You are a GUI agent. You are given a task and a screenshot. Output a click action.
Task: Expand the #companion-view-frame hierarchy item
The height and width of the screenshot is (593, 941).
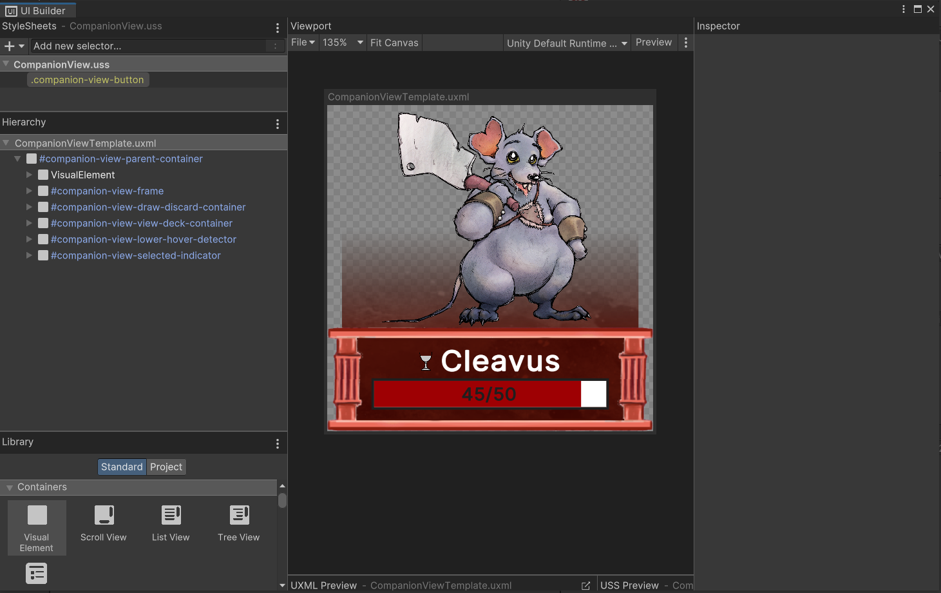(x=29, y=191)
